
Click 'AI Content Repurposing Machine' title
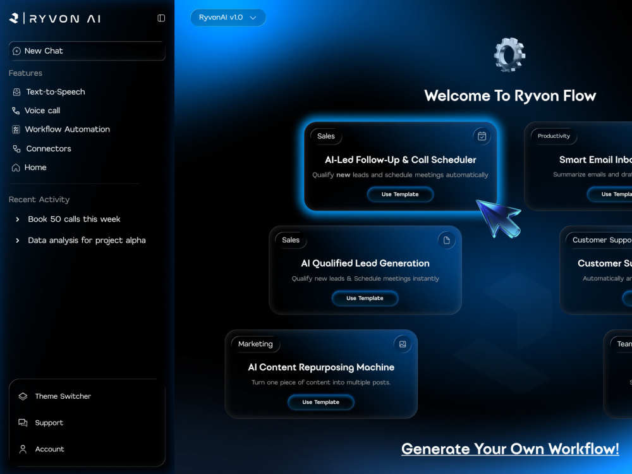coord(321,367)
